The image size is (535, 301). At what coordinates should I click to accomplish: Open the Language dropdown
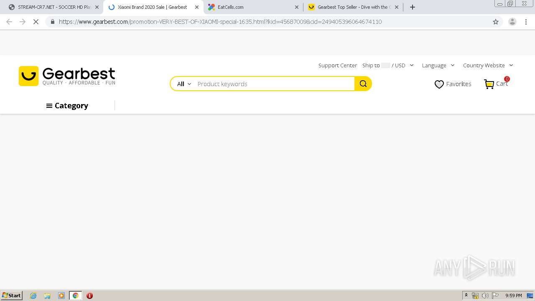pyautogui.click(x=438, y=65)
